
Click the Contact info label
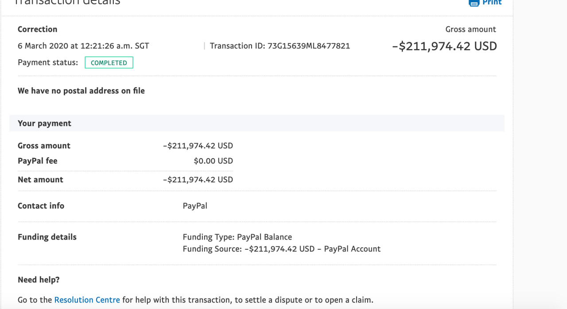click(x=41, y=206)
